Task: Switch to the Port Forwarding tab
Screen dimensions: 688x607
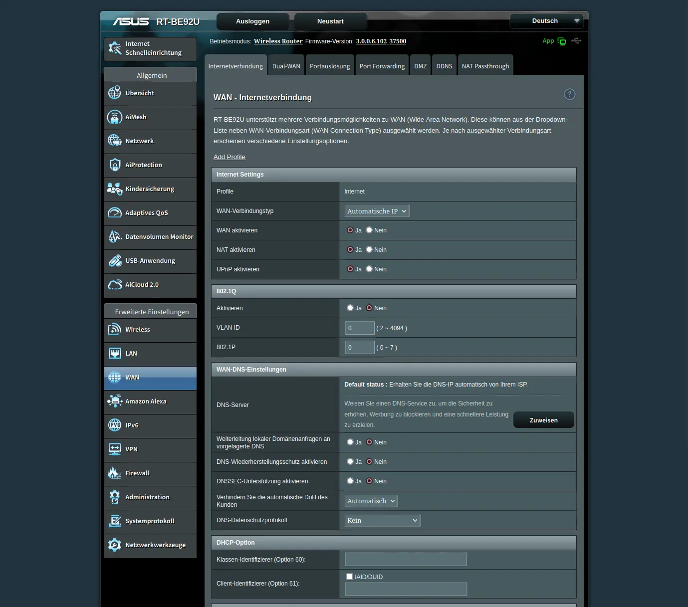Action: (382, 66)
